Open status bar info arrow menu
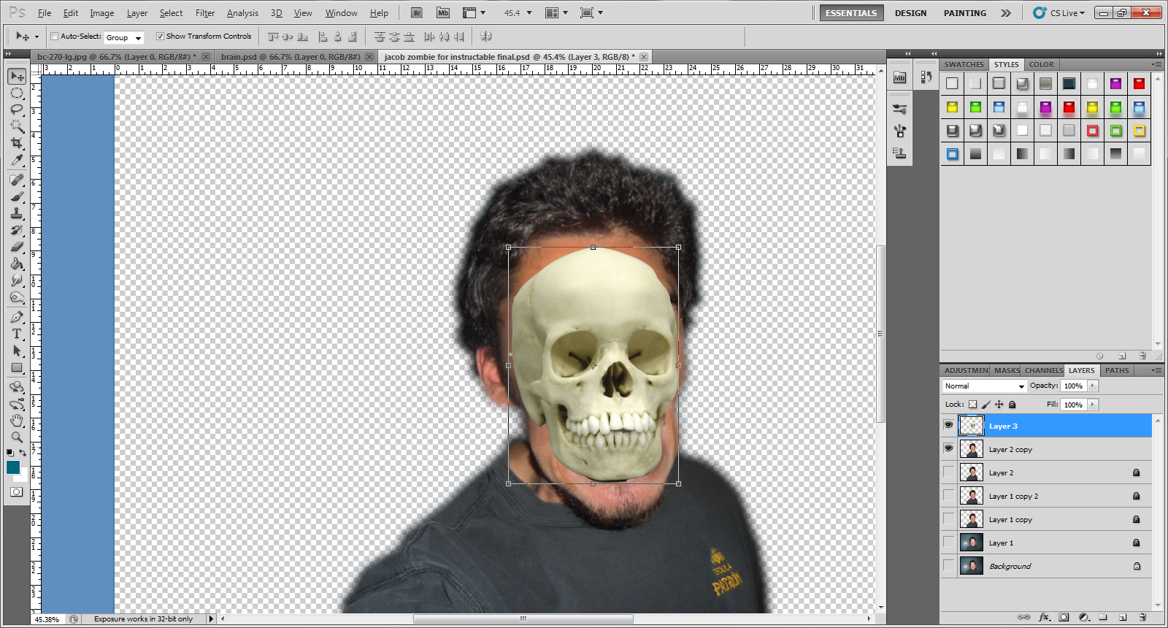The image size is (1168, 628). pyautogui.click(x=212, y=619)
